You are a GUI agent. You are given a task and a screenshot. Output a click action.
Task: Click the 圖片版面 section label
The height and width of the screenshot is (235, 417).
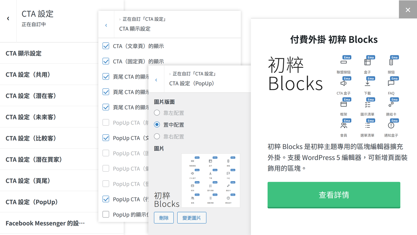[x=164, y=102]
